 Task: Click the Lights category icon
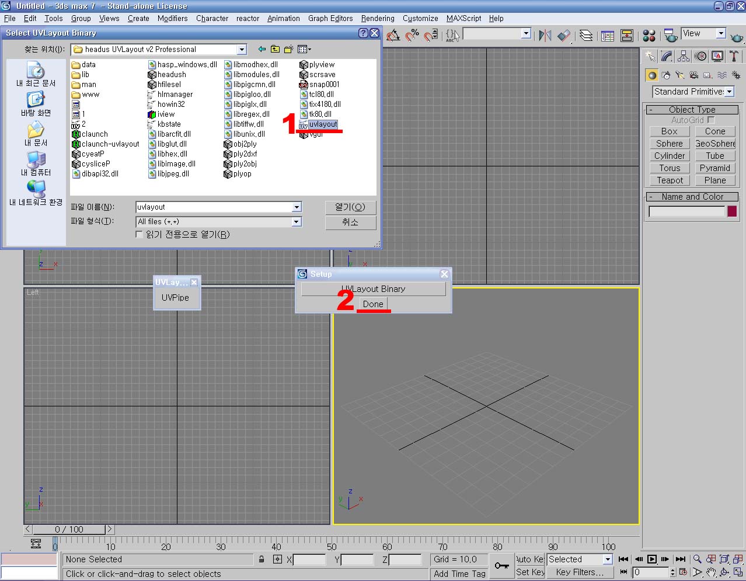click(x=679, y=75)
